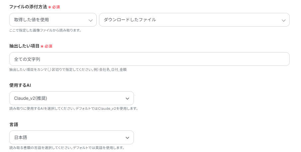Click the chevron arrow beside ダウンロードしたファイル
This screenshot has width=301, height=152.
[x=283, y=20]
